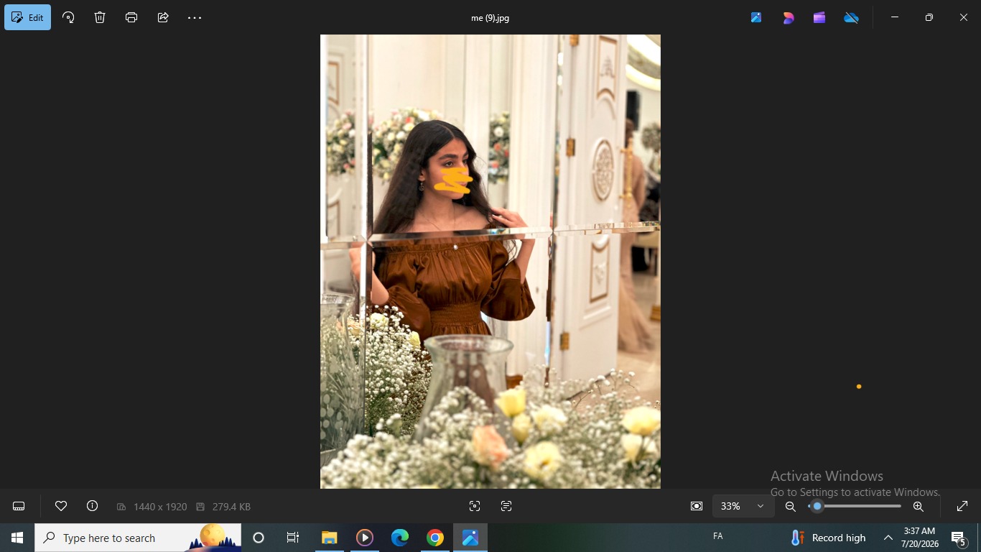Delete the photo using trash icon

tap(100, 17)
